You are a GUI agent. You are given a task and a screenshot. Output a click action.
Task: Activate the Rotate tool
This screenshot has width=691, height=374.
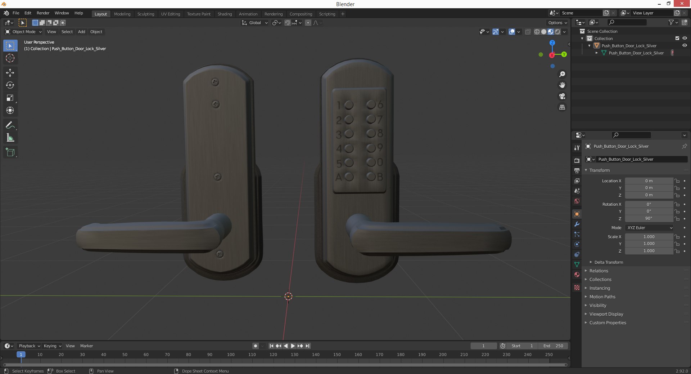(x=10, y=85)
